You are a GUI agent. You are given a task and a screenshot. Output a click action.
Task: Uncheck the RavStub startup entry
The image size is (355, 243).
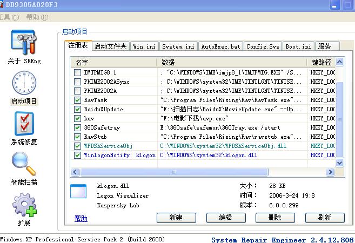(x=77, y=137)
